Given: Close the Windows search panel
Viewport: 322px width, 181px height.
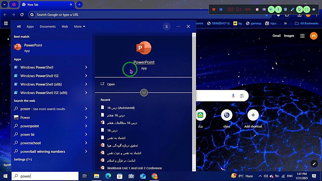Looking at the screenshot, I should [x=188, y=26].
